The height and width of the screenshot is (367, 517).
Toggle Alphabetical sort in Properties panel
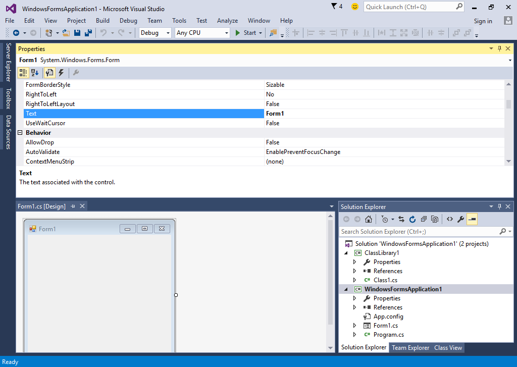[x=35, y=73]
